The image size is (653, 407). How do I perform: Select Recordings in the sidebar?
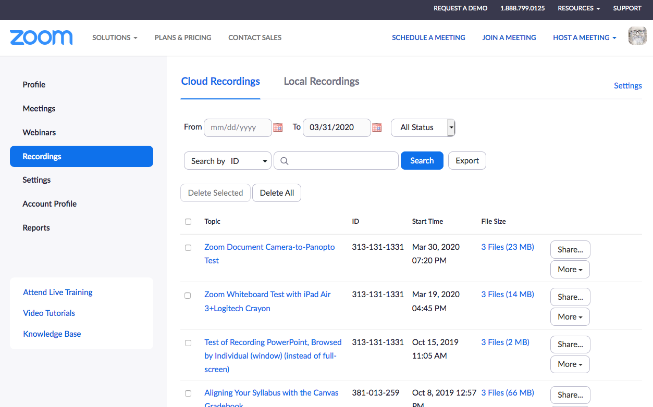click(x=81, y=156)
